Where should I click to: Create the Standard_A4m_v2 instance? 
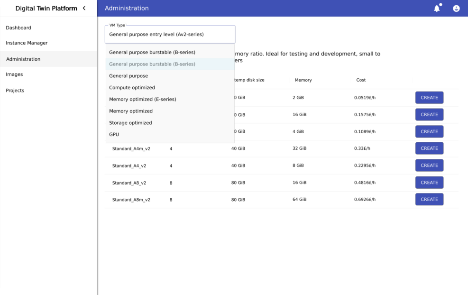point(429,148)
